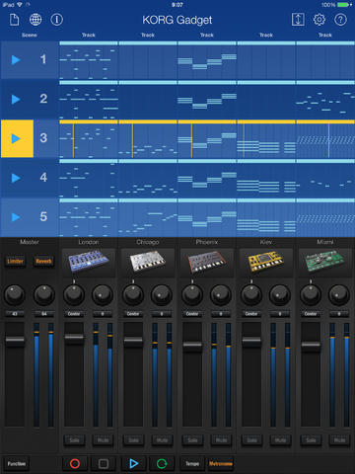Image resolution: width=355 pixels, height=474 pixels.
Task: Open the Tempo settings
Action: [x=192, y=464]
